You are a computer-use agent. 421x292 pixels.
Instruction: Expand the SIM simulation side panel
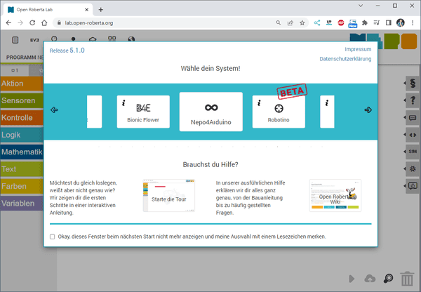coord(413,152)
